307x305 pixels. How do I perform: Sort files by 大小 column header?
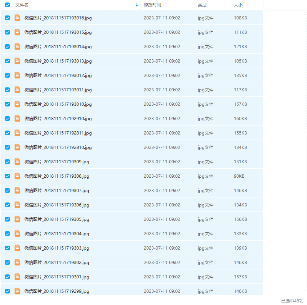[x=238, y=5]
